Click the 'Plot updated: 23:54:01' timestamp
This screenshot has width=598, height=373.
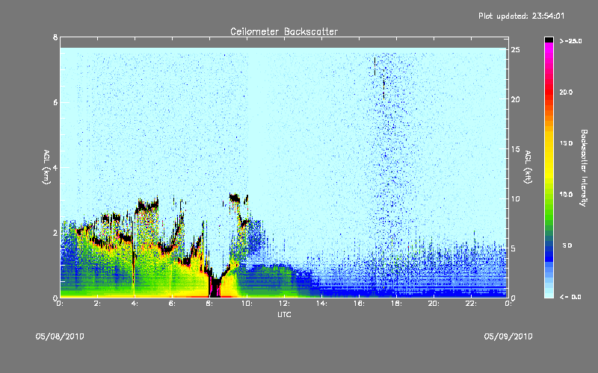521,16
